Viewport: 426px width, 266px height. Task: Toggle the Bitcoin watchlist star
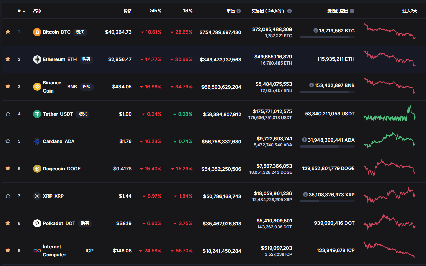[8, 32]
